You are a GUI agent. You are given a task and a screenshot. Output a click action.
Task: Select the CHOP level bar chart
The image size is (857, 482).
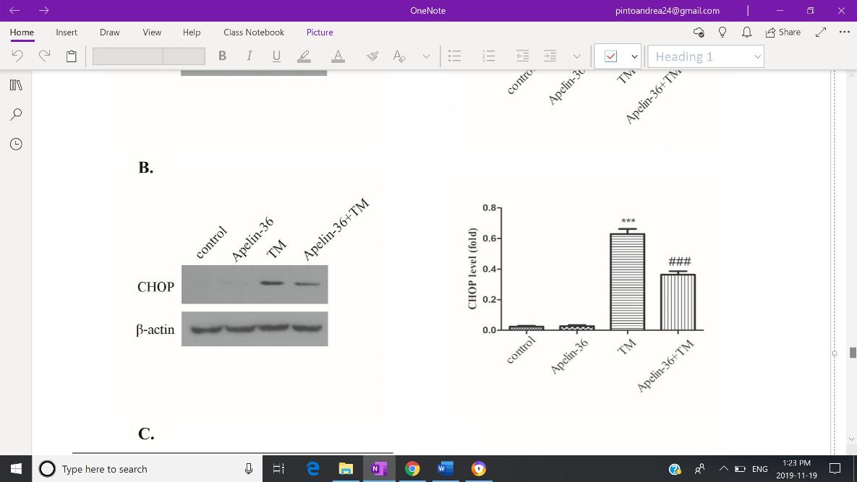(584, 298)
